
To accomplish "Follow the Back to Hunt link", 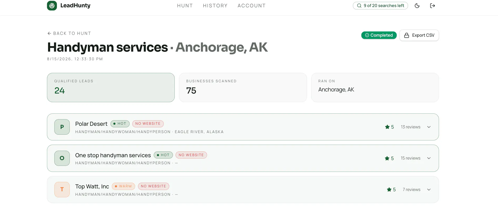I will 69,33.
